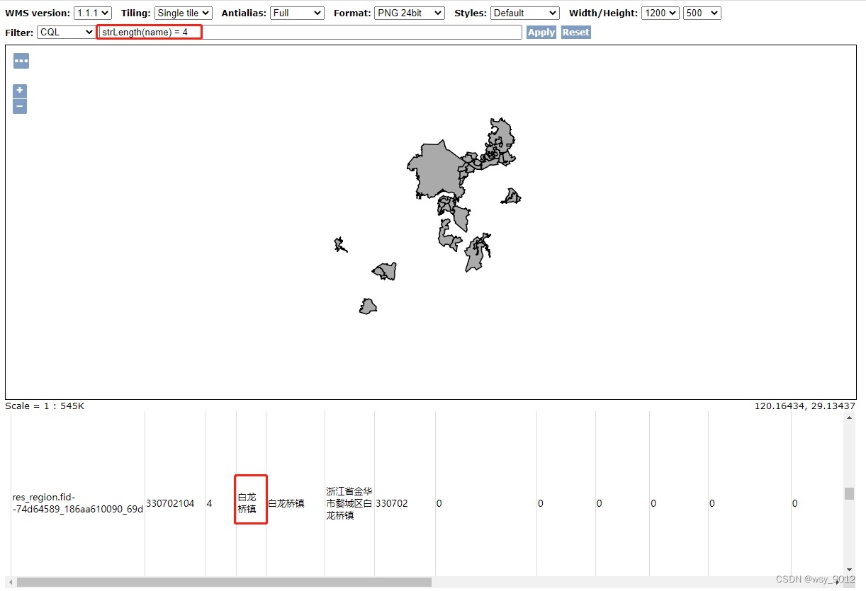The height and width of the screenshot is (591, 866).
Task: Open the Format dropdown showing PNG 24bit
Action: (409, 12)
